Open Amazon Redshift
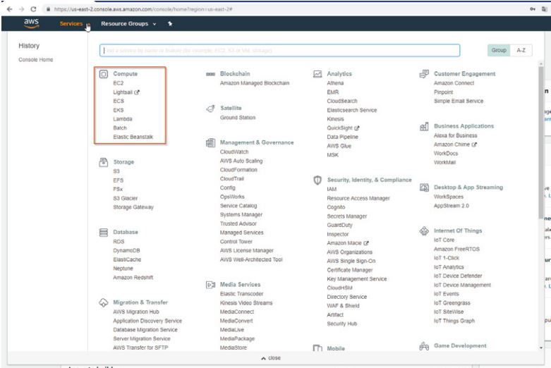This screenshot has width=551, height=368. (x=133, y=277)
